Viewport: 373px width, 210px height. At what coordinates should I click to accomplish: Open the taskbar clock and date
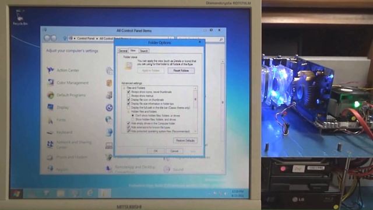click(238, 193)
